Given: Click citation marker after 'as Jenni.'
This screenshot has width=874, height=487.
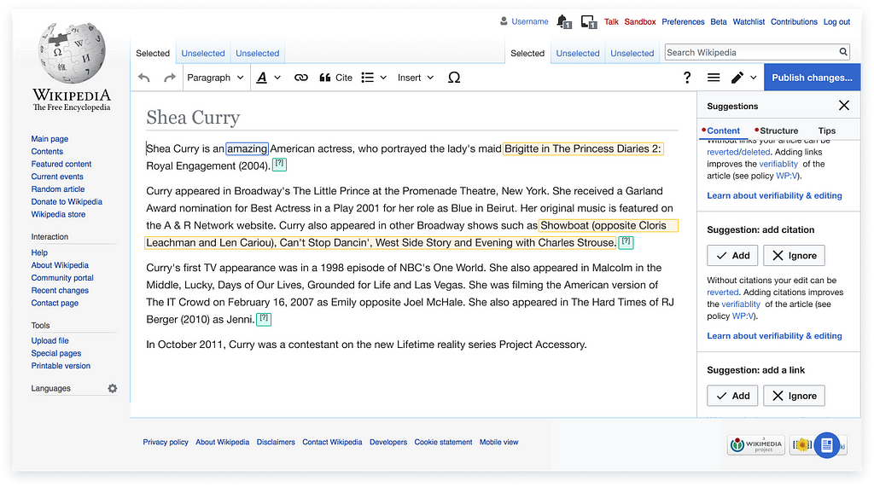Looking at the screenshot, I should (x=264, y=319).
